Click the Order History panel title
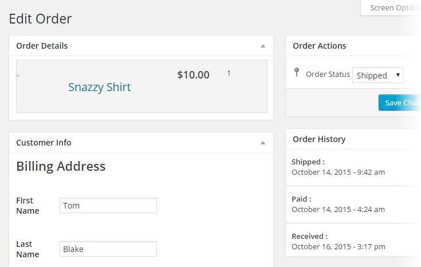This screenshot has height=267, width=421. click(319, 139)
